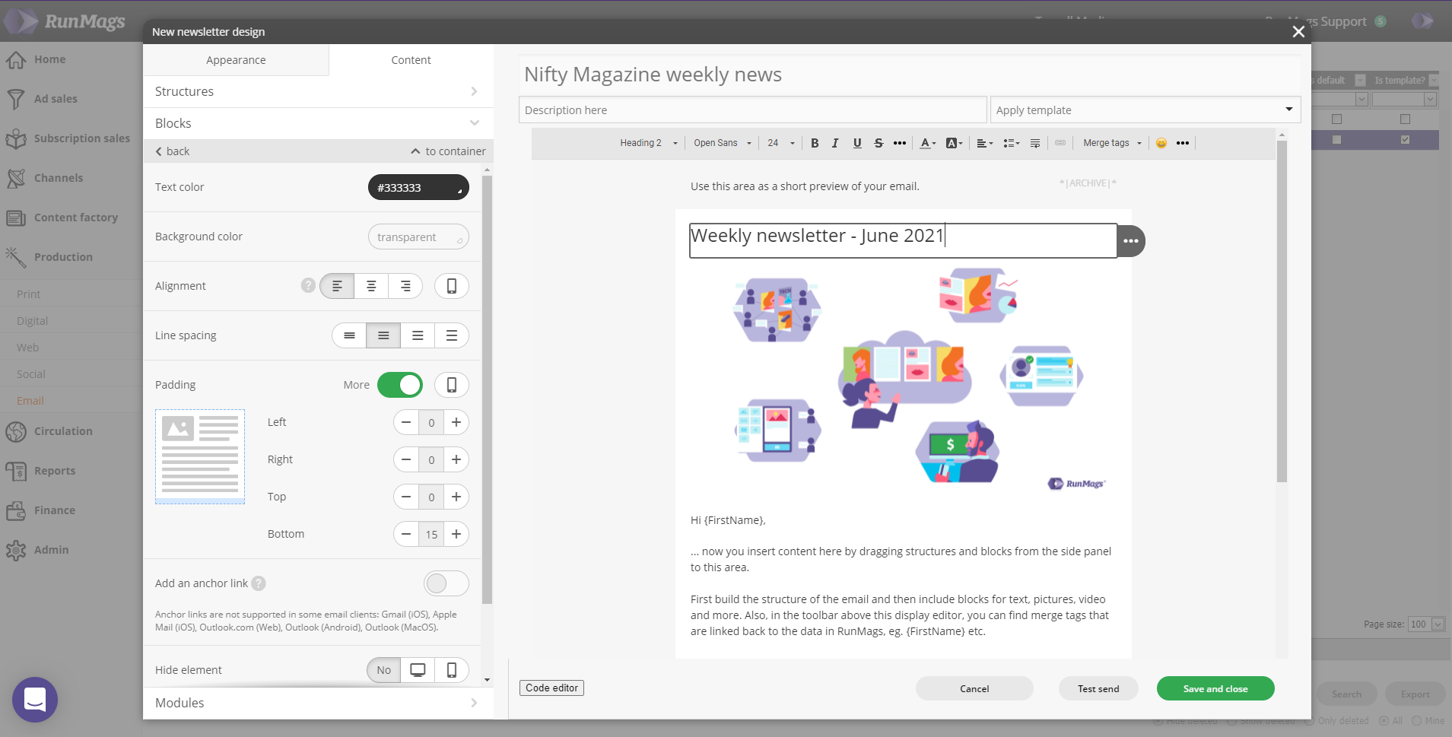The width and height of the screenshot is (1452, 737).
Task: Open the Apply template dropdown
Action: 1145,110
